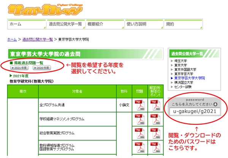Click the 小論文 subject cell
Screen dimensions: 228x158
click(124, 105)
